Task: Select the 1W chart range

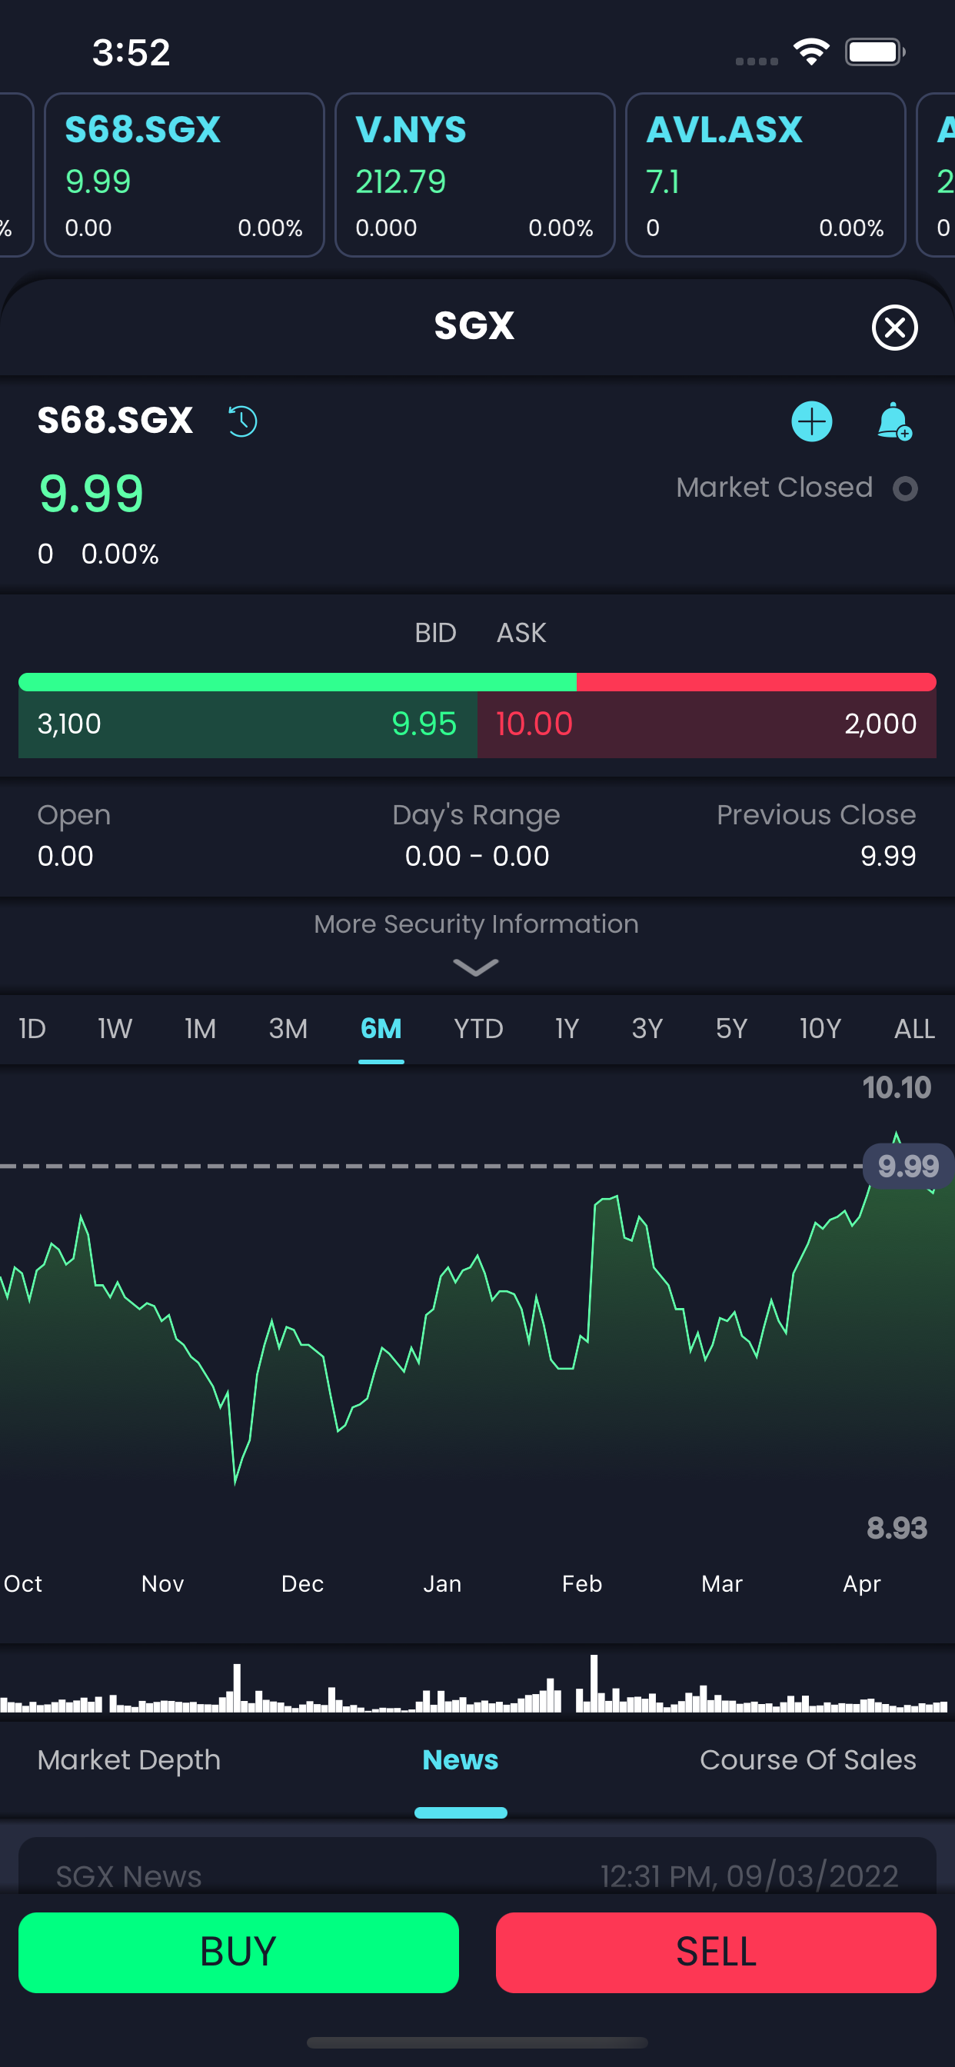Action: pos(115,1028)
